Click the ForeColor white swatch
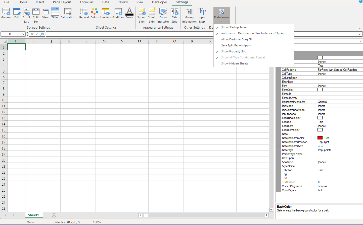The width and height of the screenshot is (363, 225). [320, 90]
